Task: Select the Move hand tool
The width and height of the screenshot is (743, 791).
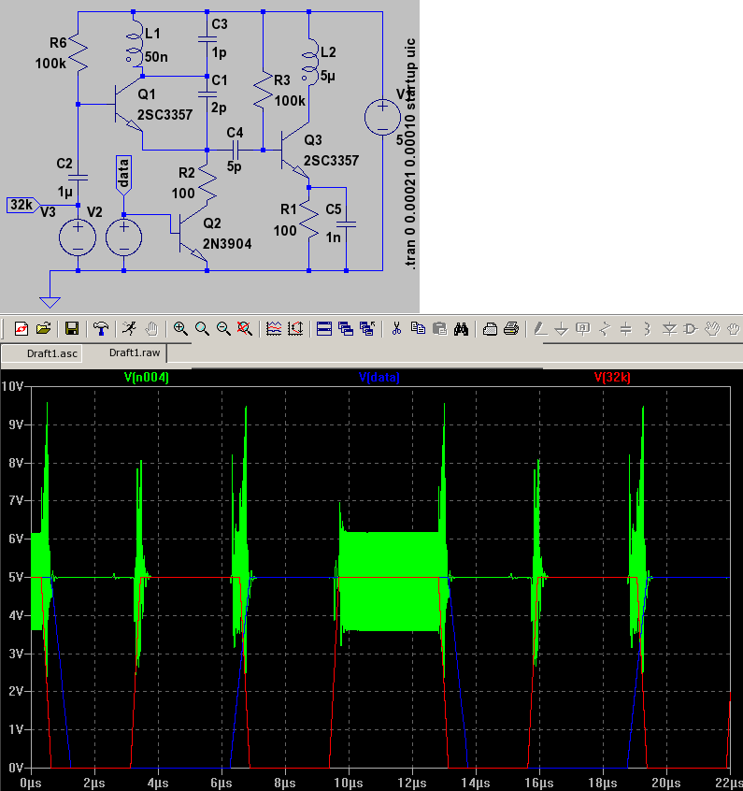Action: click(712, 329)
